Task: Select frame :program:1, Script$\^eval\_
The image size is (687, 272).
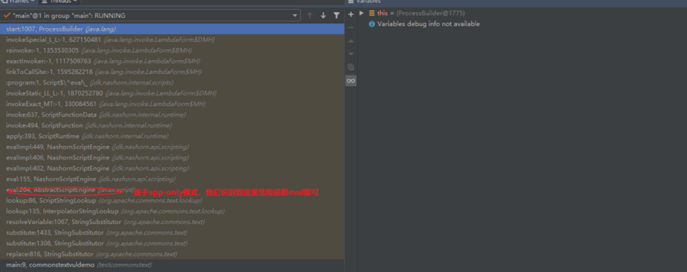Action: pos(172,82)
